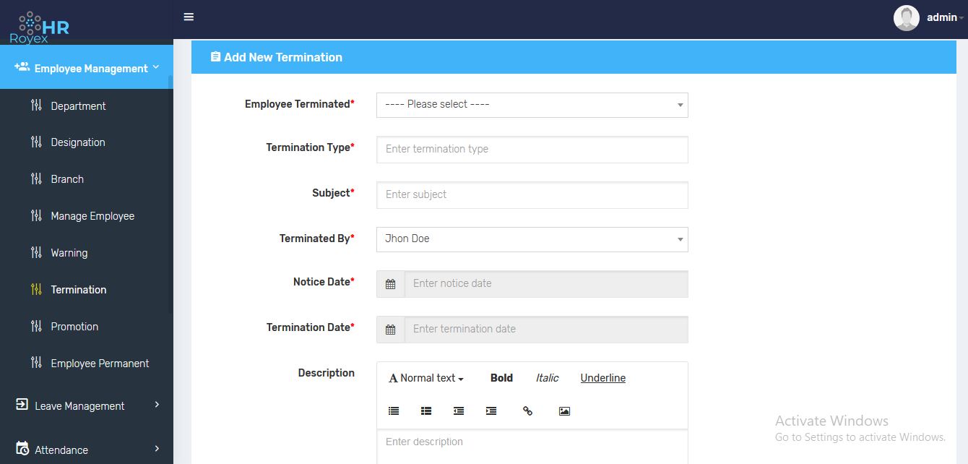This screenshot has height=464, width=968.
Task: Click the Manage Employee sliders icon
Action: click(x=36, y=215)
